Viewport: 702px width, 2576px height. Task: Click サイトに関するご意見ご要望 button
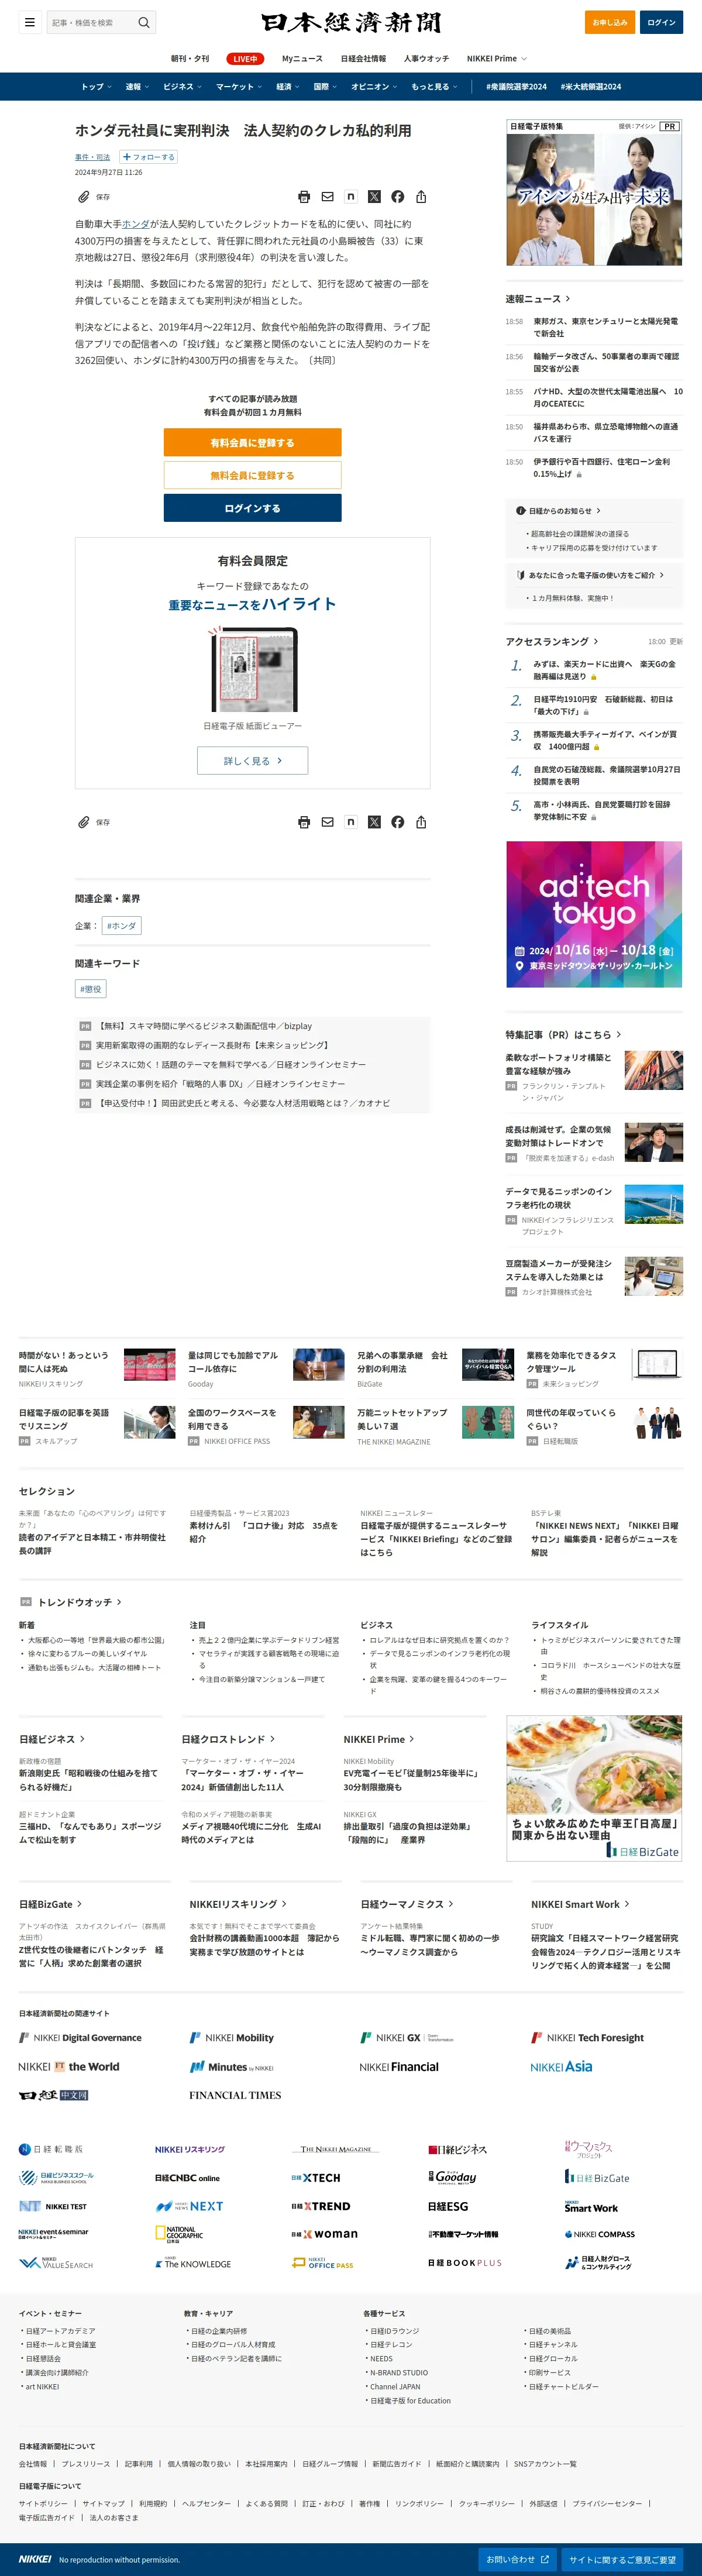click(x=623, y=2559)
